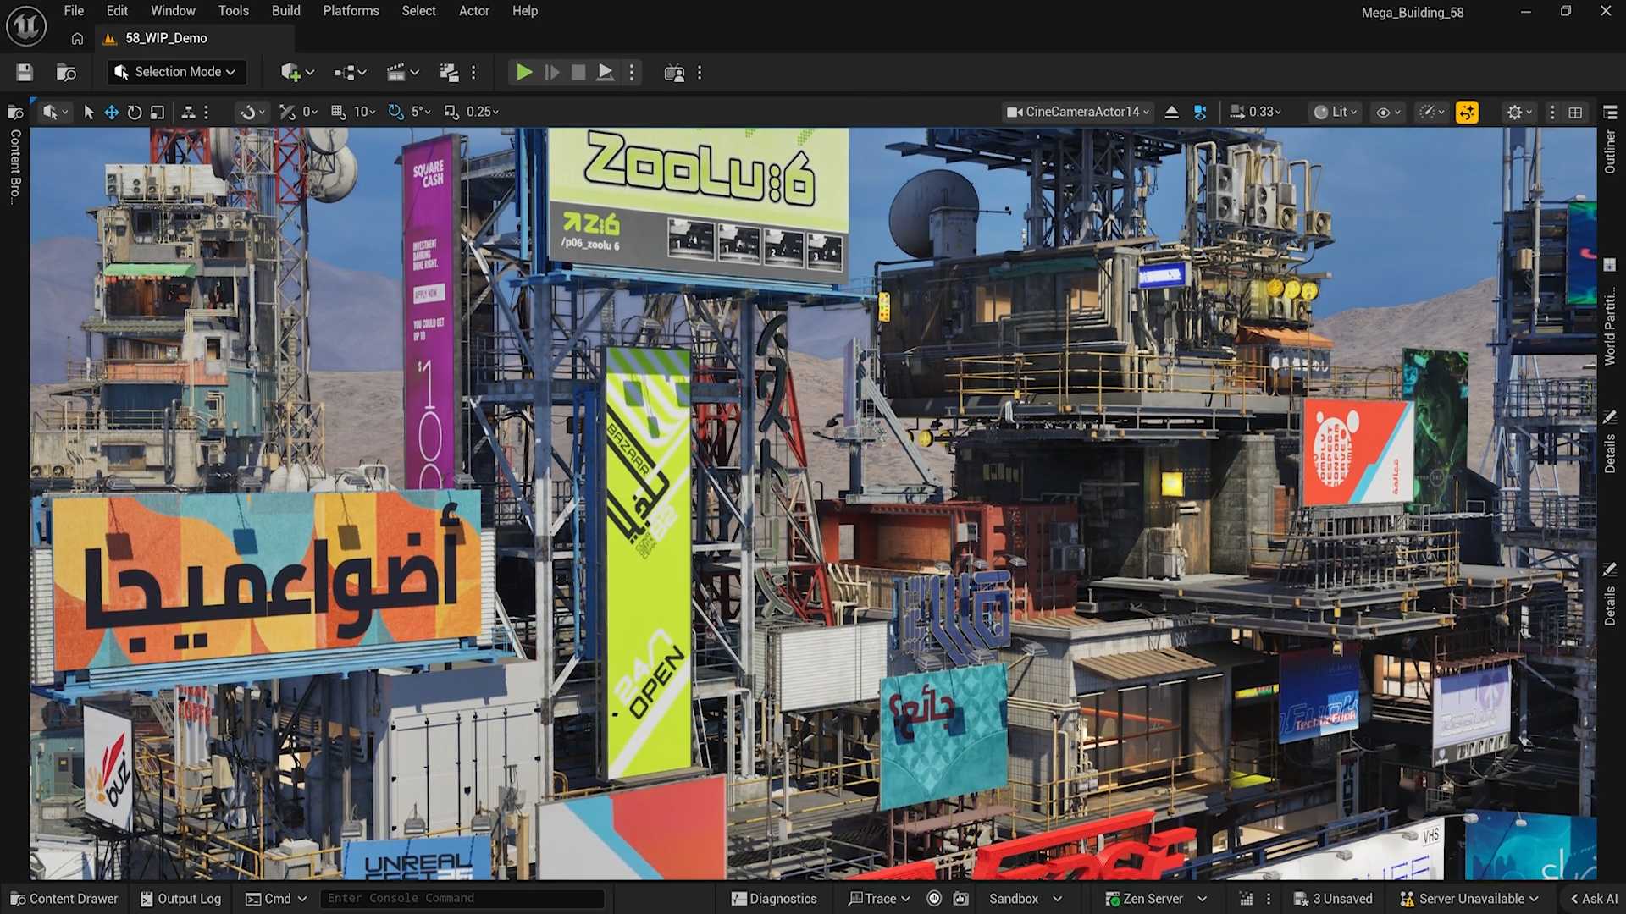Open the Ask AI panel
Viewport: 1626px width, 914px height.
[x=1594, y=899]
